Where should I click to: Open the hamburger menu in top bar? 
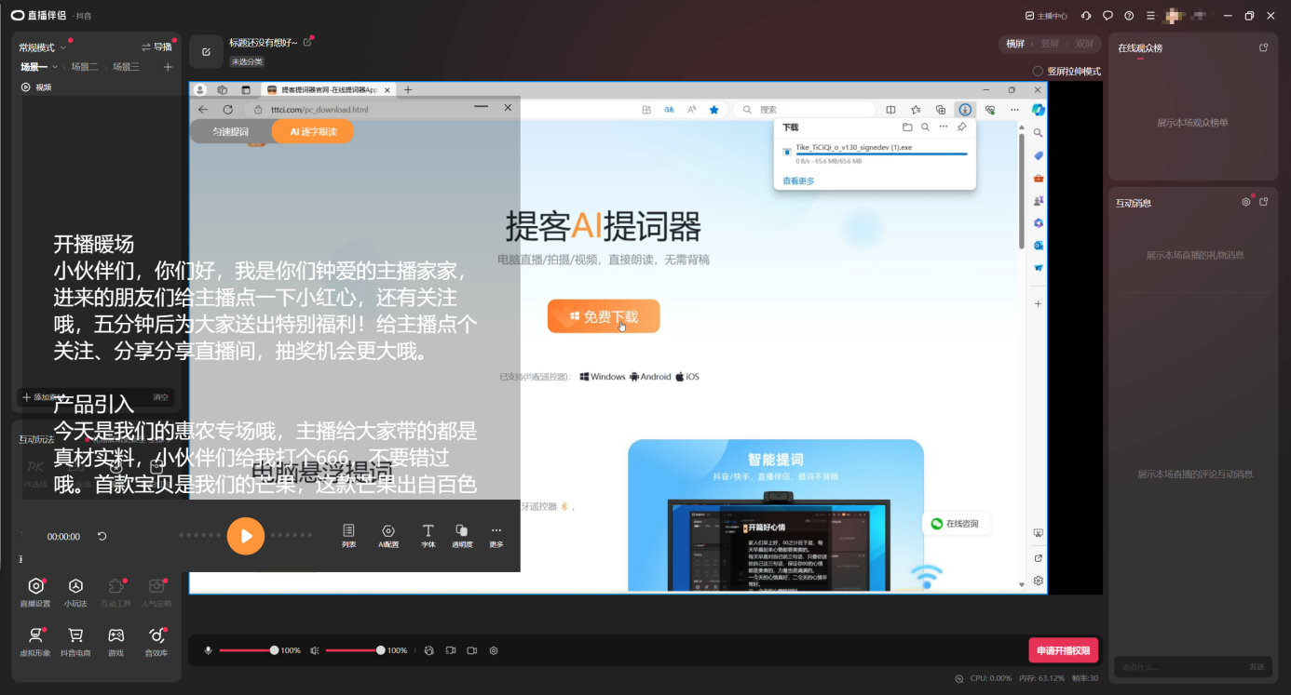1150,16
